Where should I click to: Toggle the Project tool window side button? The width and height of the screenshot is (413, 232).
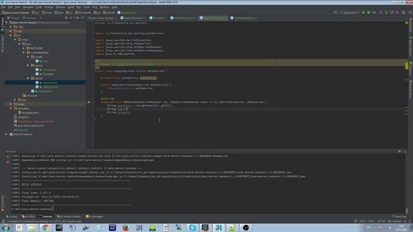coord(3,25)
